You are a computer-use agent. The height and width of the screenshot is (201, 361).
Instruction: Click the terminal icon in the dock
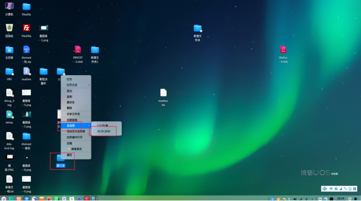pos(87,198)
